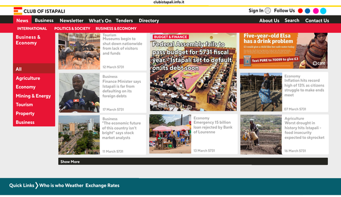Click the red Follow Us circle icon

point(301,11)
